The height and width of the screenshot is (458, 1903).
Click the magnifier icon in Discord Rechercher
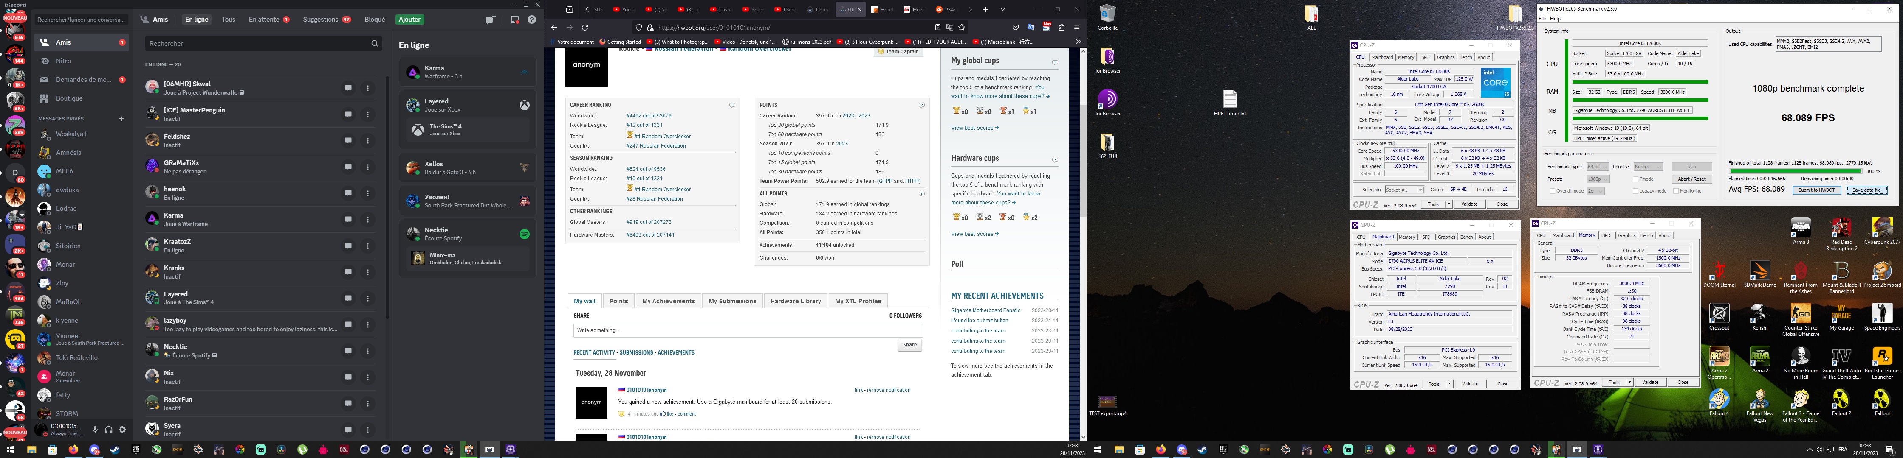pos(375,44)
